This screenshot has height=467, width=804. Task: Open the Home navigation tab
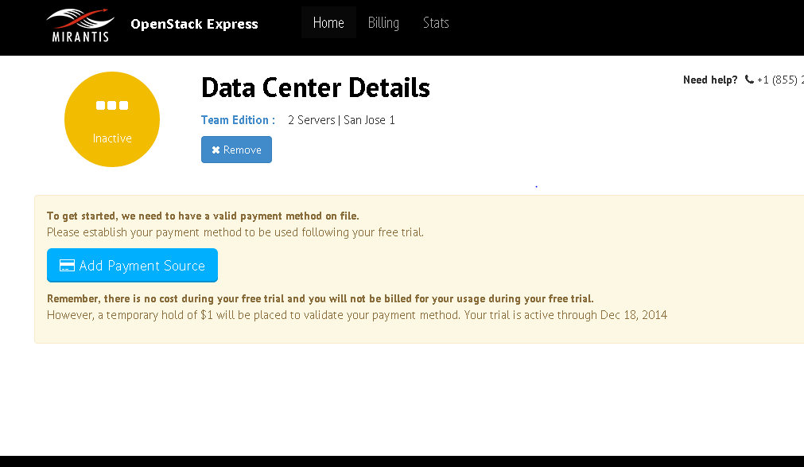click(328, 22)
